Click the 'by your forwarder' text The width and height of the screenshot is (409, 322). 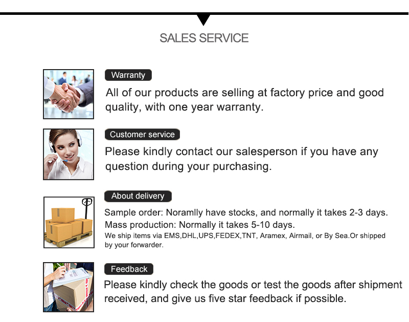point(134,245)
